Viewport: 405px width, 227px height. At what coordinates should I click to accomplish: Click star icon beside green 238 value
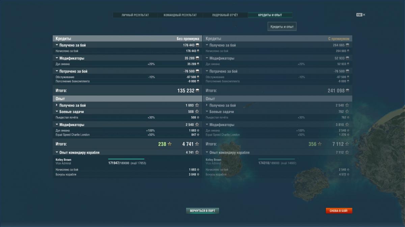[x=170, y=144]
